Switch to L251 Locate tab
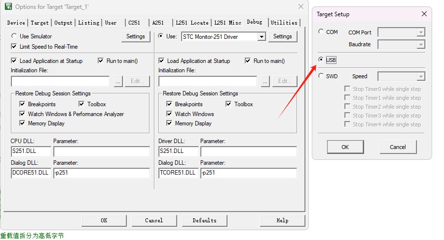This screenshot has height=240, width=444. point(192,23)
